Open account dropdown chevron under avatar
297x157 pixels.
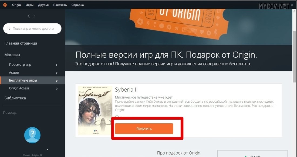click(x=48, y=149)
